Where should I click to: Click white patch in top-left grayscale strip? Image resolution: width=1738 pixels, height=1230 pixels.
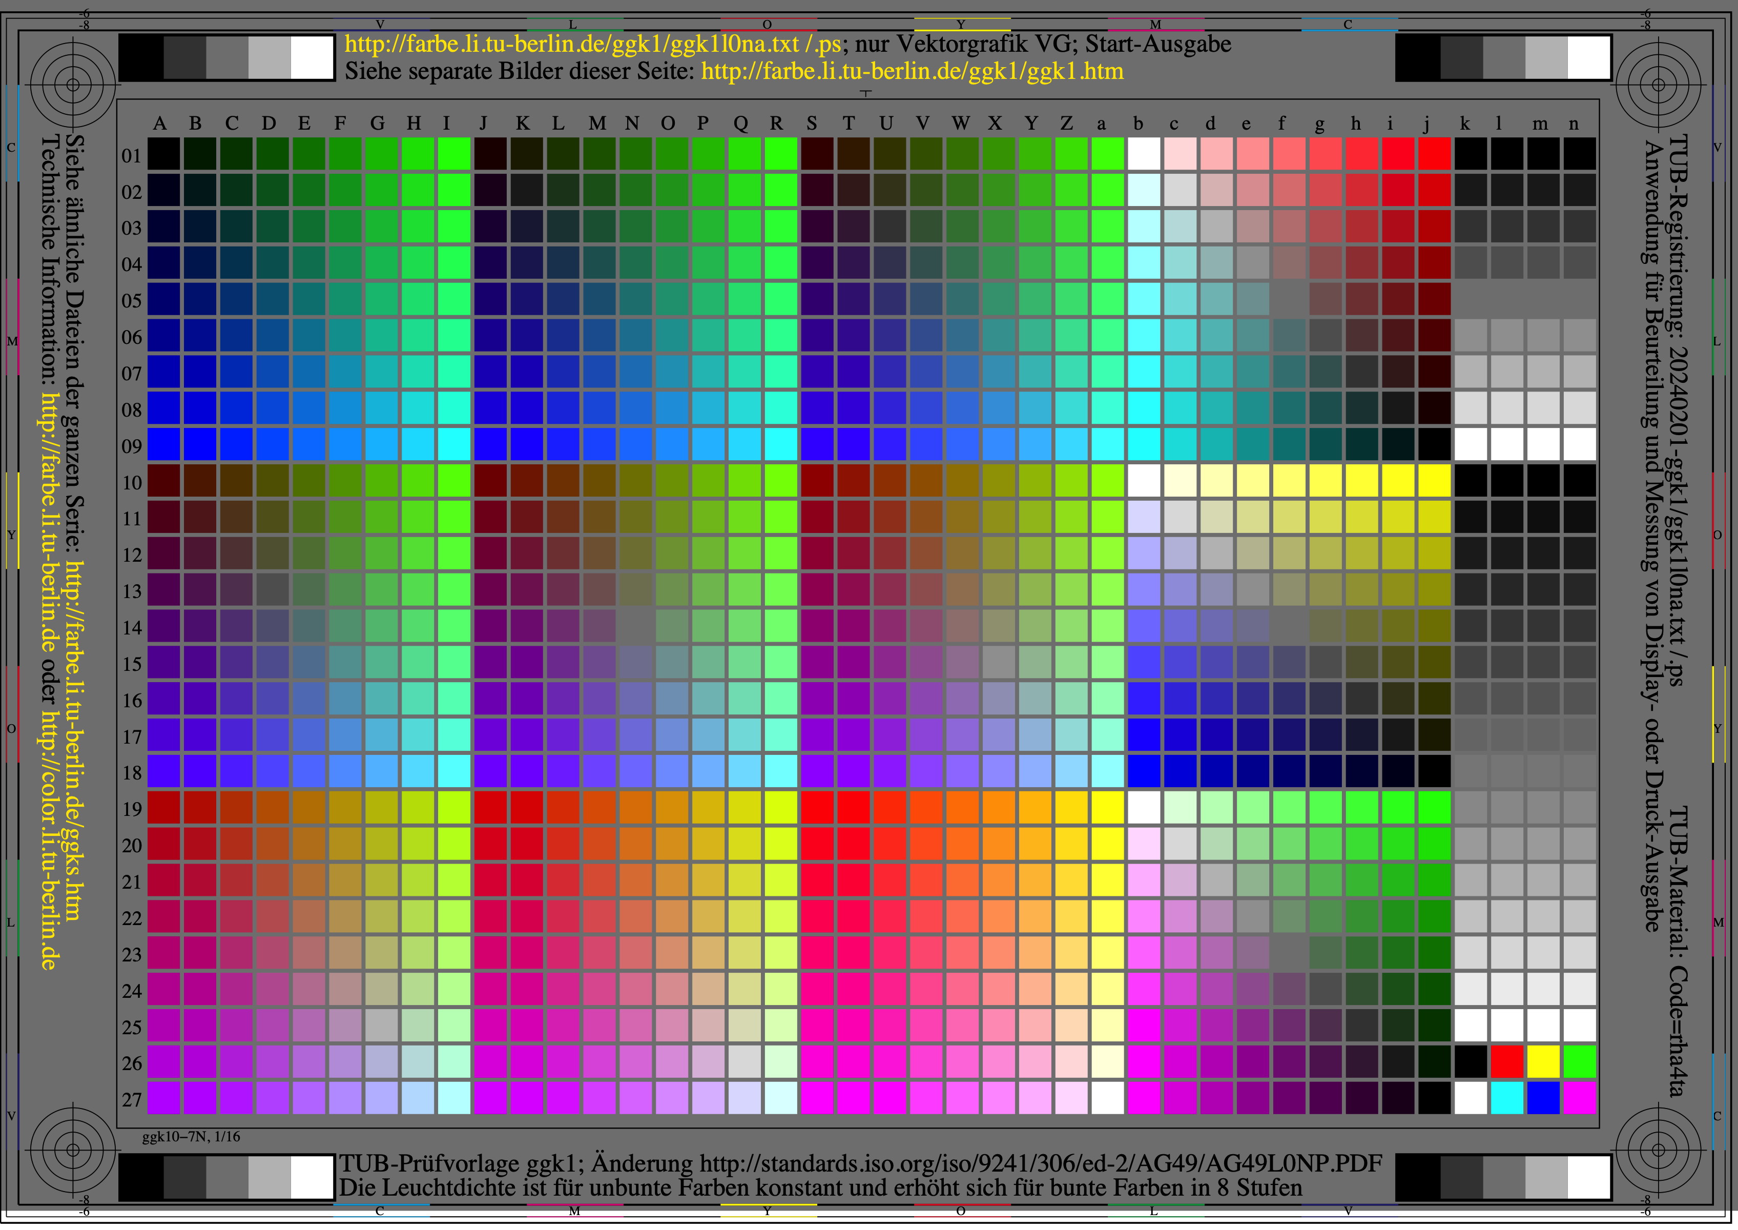pyautogui.click(x=311, y=57)
